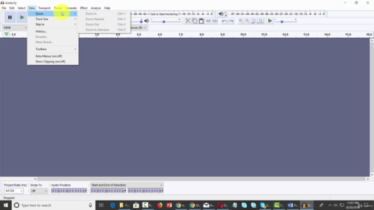Screen dimensions: 374x210
Task: Click the Redo arrow icon
Action: [231, 21]
